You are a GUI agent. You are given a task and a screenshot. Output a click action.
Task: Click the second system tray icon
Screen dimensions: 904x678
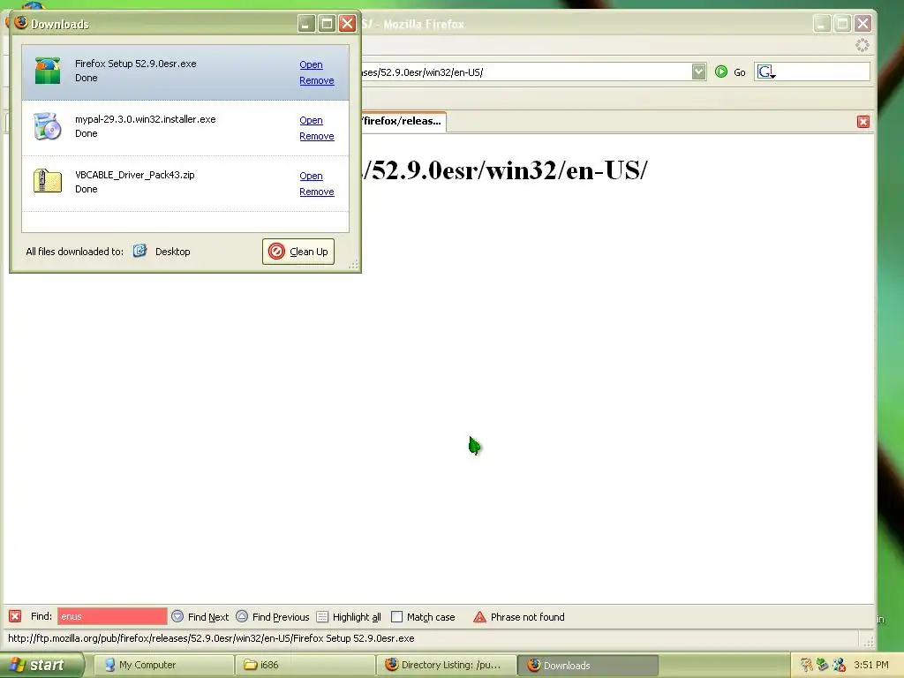pos(822,665)
